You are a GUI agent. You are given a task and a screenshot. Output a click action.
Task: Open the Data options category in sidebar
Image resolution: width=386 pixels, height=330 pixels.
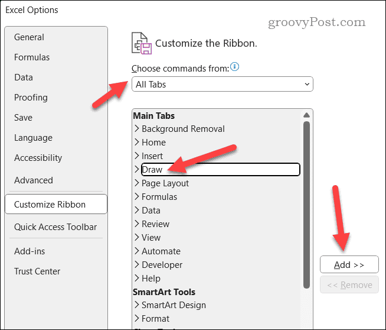click(24, 77)
